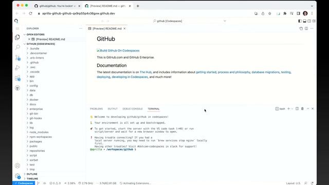Open the database migrations link

265,72
